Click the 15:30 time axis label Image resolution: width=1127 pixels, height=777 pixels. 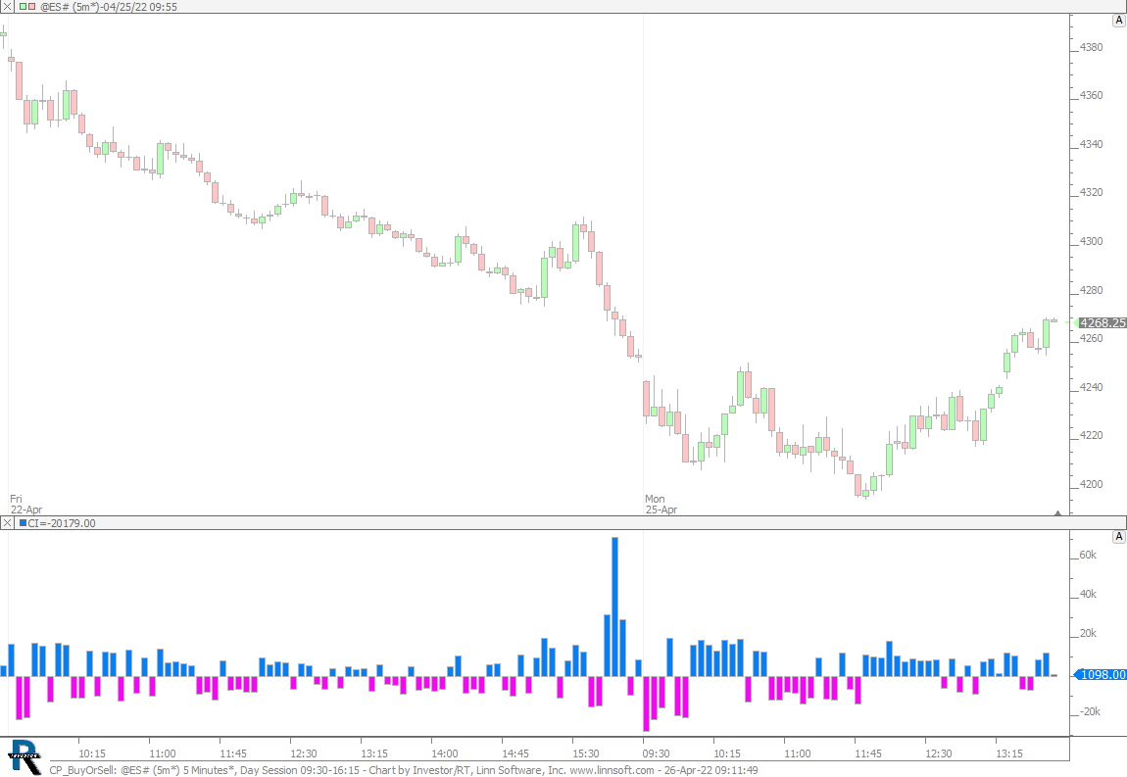click(585, 753)
